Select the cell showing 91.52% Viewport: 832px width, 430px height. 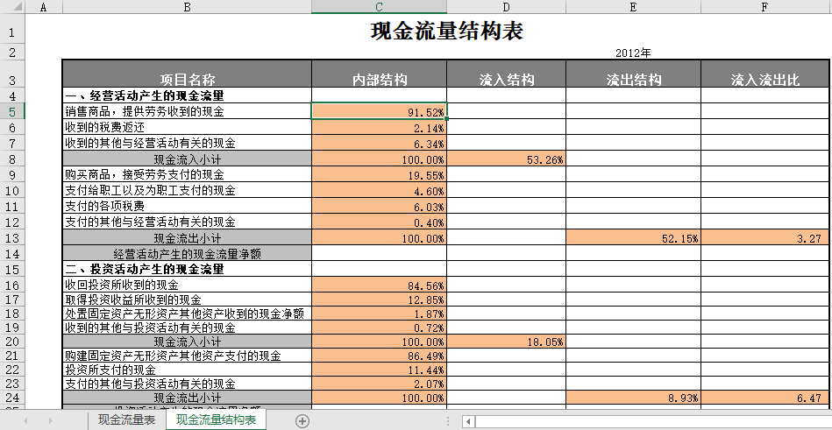[x=379, y=111]
